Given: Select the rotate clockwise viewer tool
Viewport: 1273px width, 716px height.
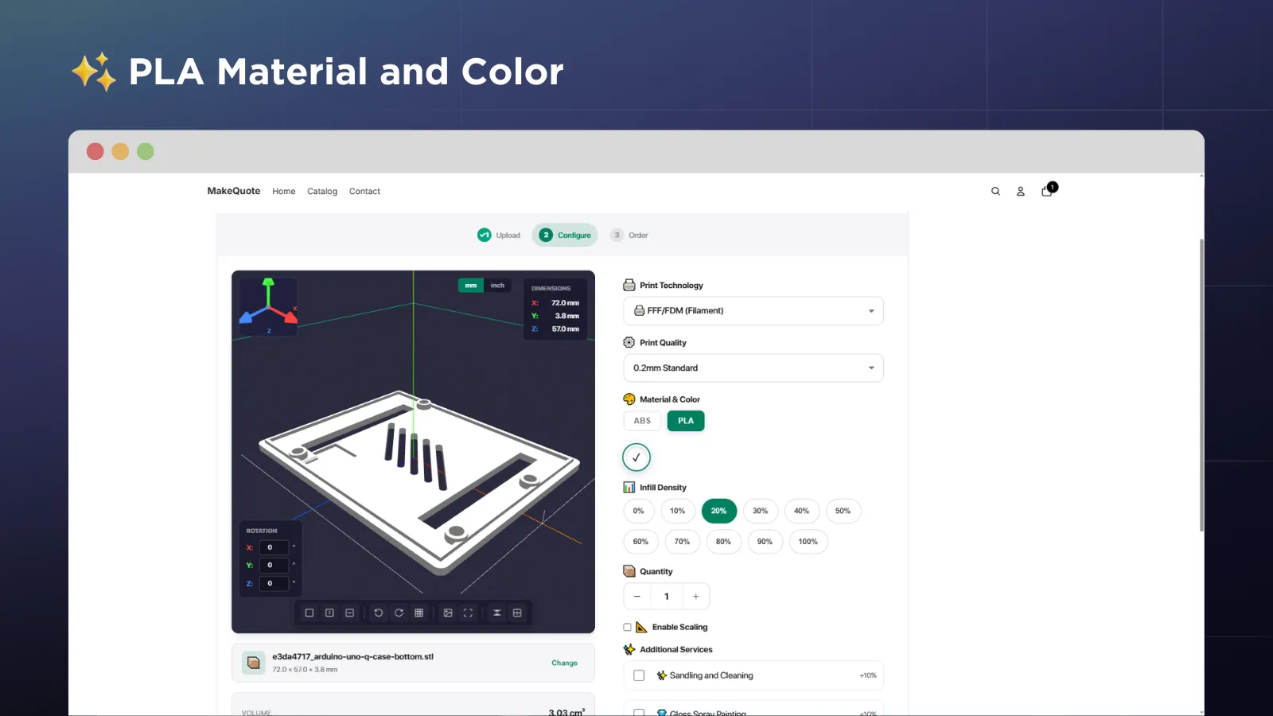Looking at the screenshot, I should coord(399,613).
